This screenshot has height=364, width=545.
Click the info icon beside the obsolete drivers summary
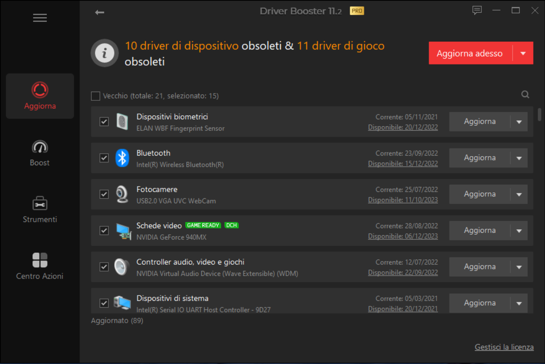pyautogui.click(x=105, y=54)
